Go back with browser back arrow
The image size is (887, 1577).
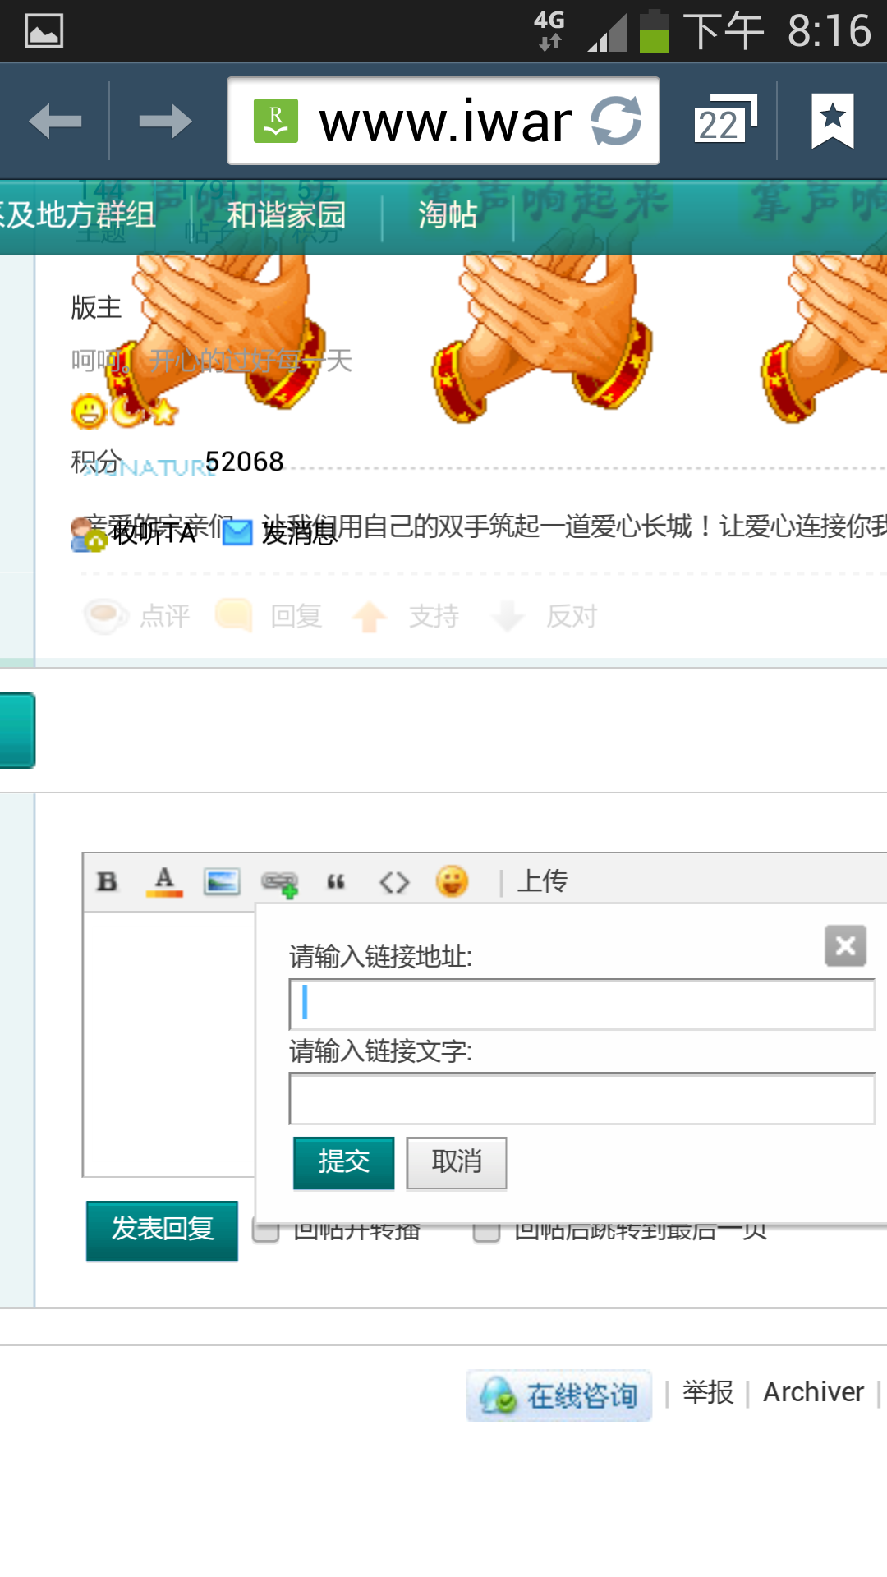tap(55, 122)
